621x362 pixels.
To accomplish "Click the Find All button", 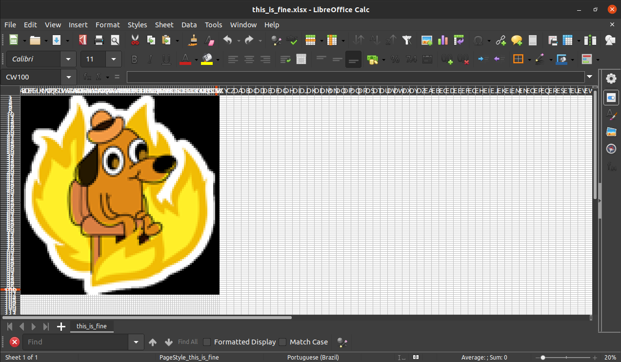I will 188,342.
